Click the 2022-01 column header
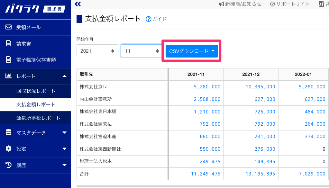 303,75
